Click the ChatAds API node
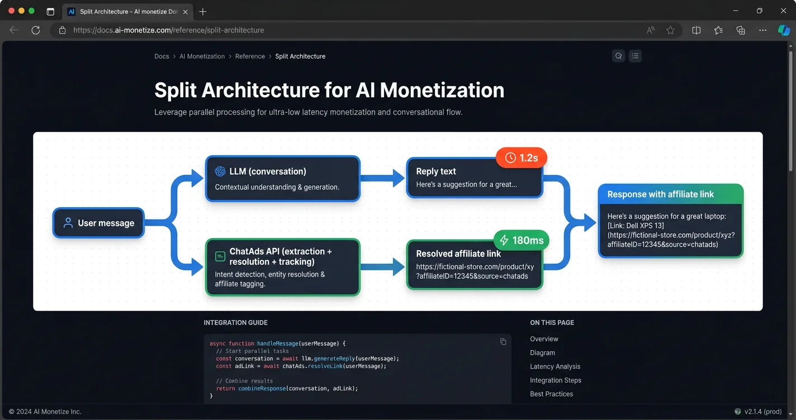The image size is (796, 420). 283,267
